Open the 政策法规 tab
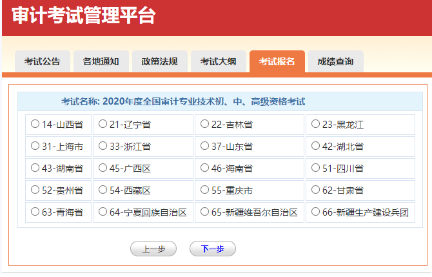 click(160, 61)
